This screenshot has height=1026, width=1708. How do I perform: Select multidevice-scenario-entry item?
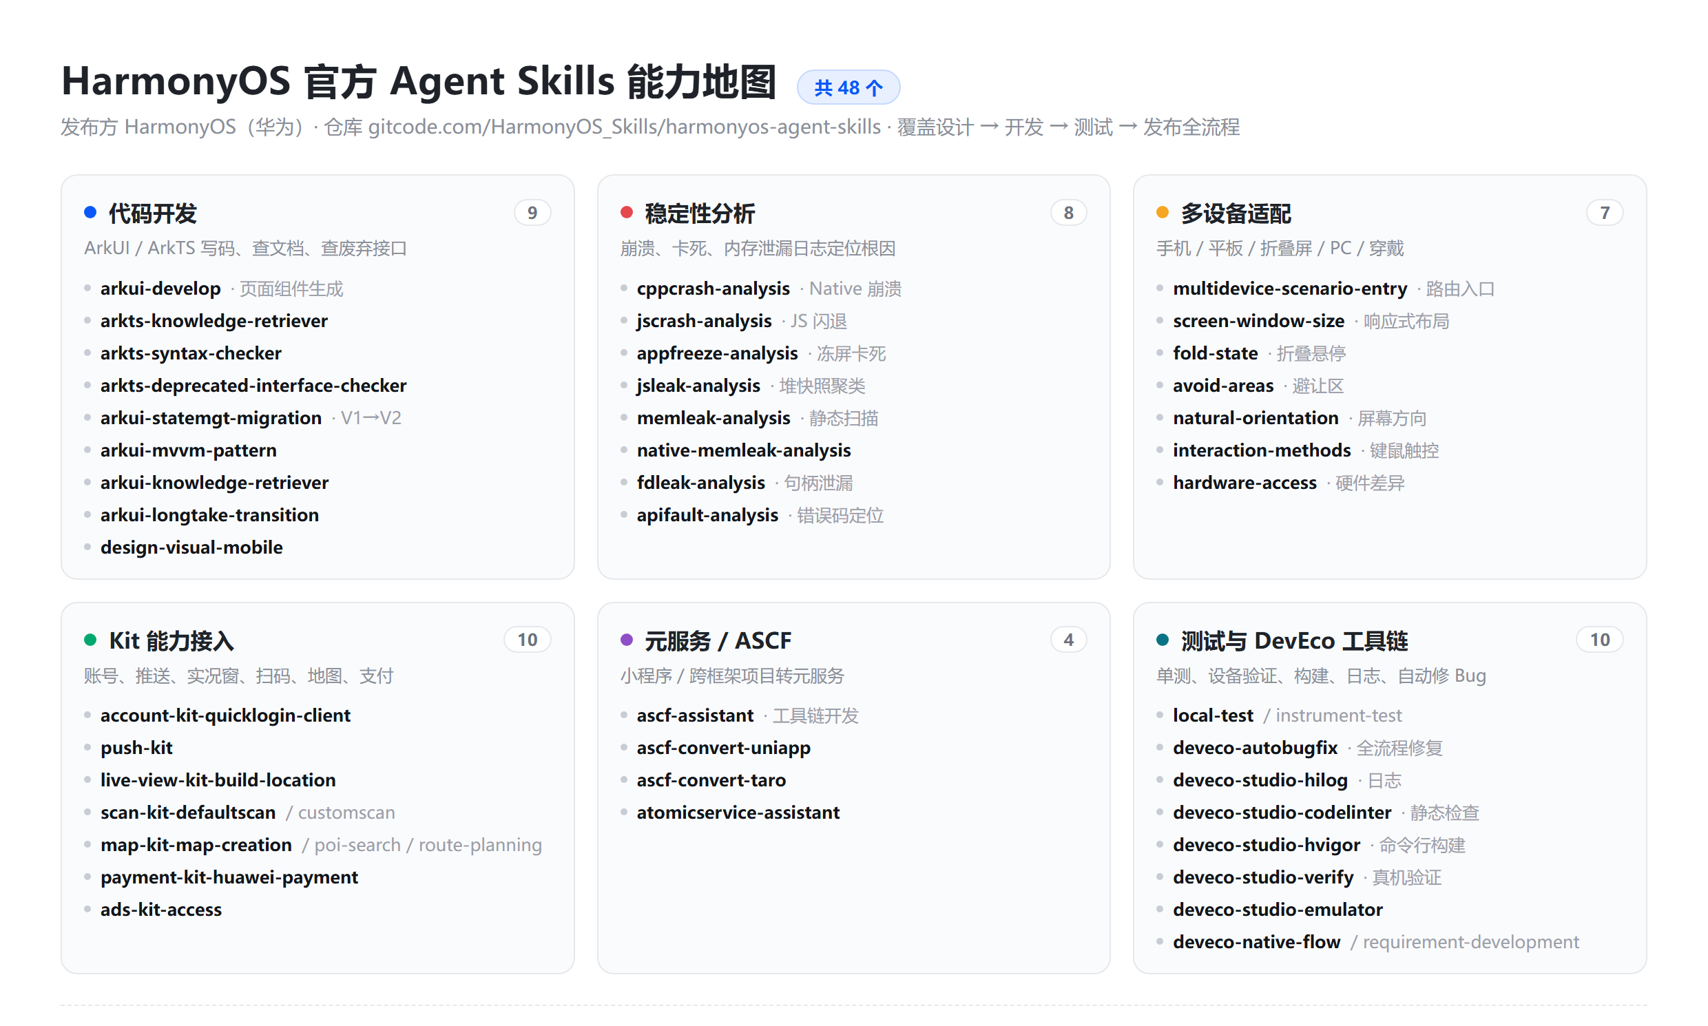(1290, 289)
